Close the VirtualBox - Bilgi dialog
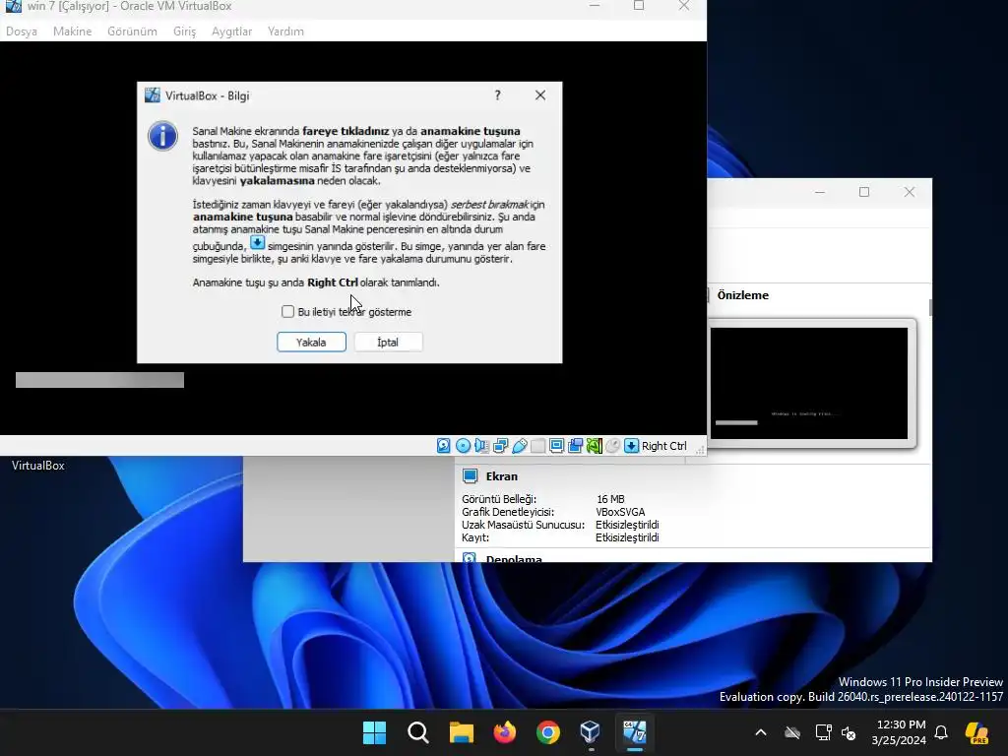The image size is (1008, 756). (x=540, y=95)
